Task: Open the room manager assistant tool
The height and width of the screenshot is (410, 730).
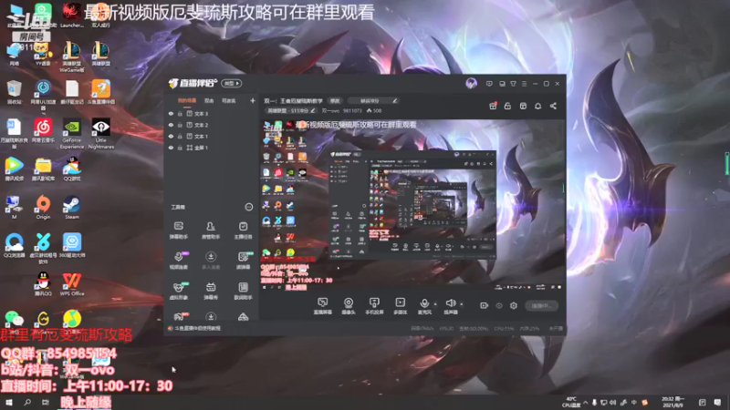Action: pos(211,231)
